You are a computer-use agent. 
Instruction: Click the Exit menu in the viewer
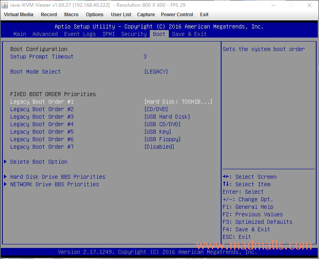tap(204, 15)
